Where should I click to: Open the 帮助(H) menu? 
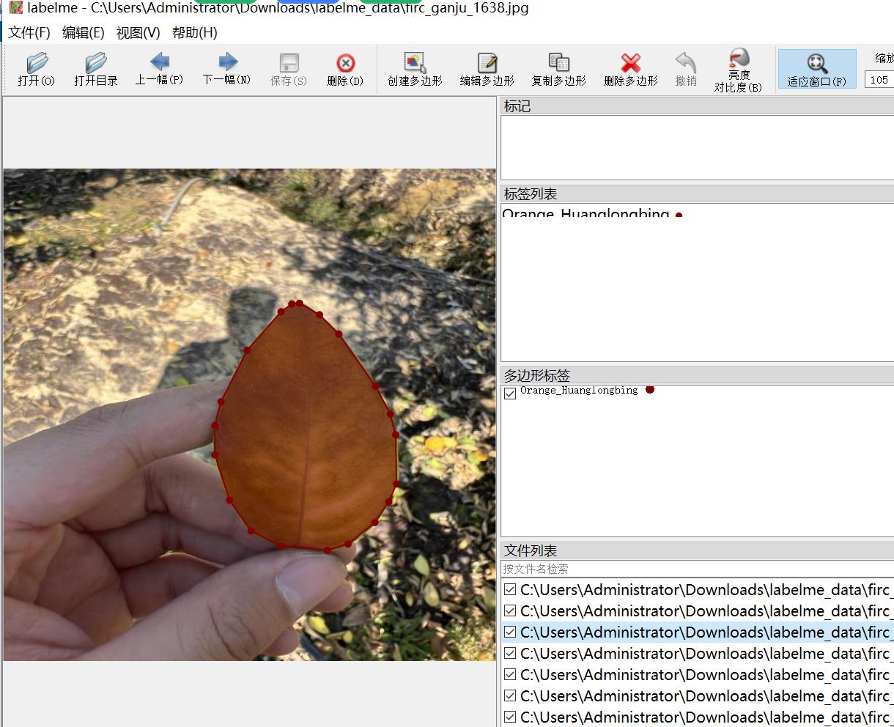pos(194,33)
